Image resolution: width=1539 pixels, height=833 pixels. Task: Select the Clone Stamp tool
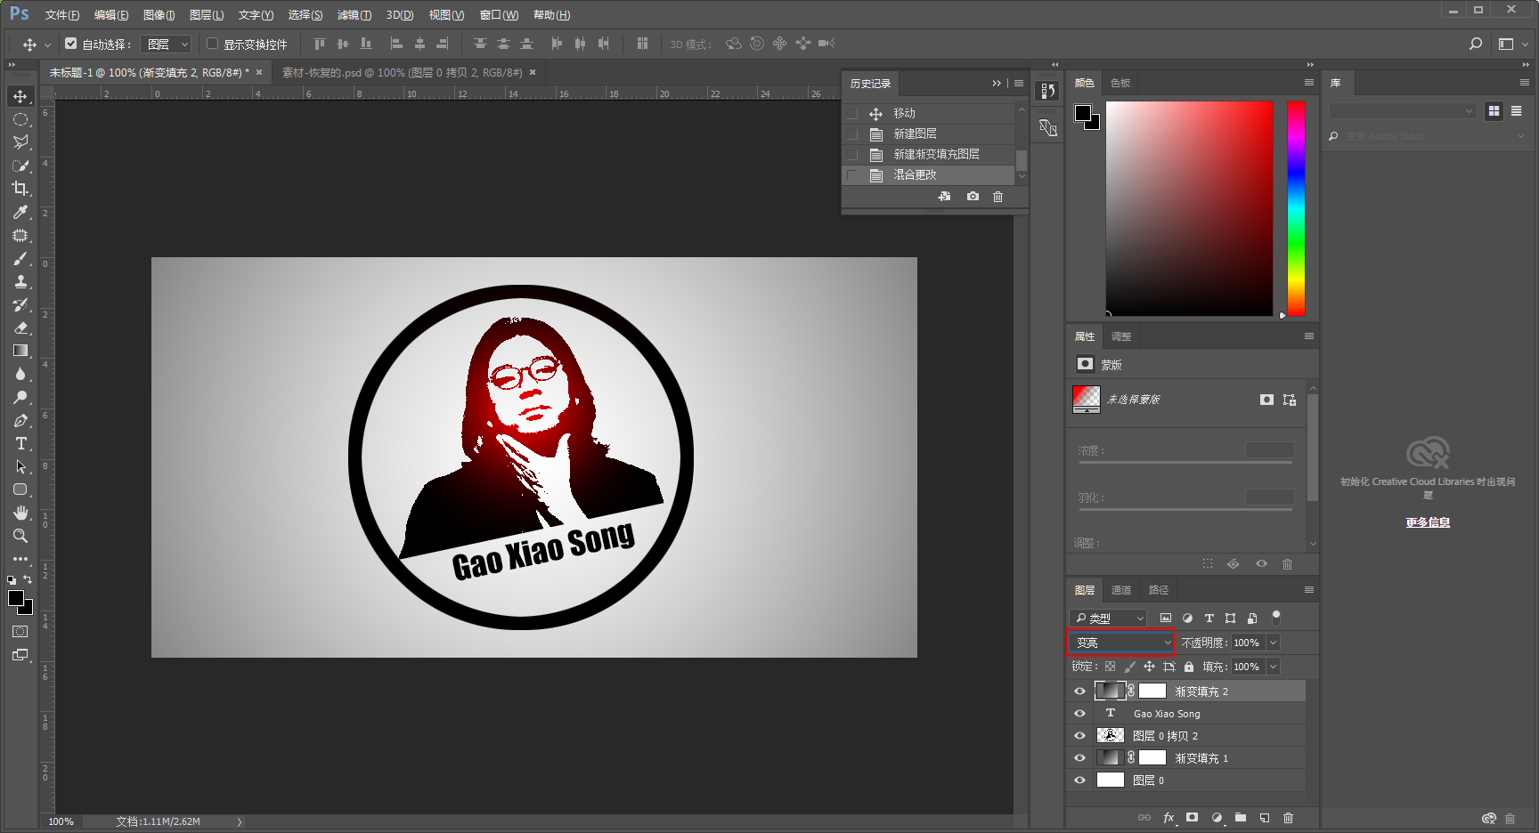[x=20, y=281]
